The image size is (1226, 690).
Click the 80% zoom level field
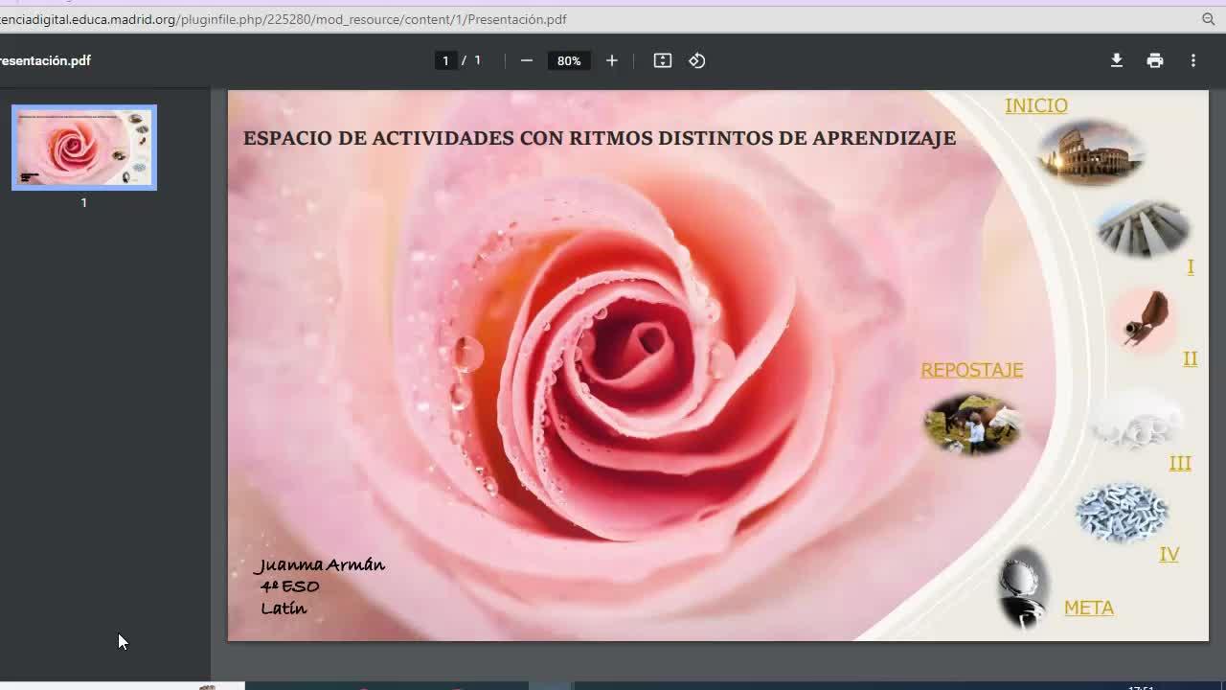(x=569, y=60)
